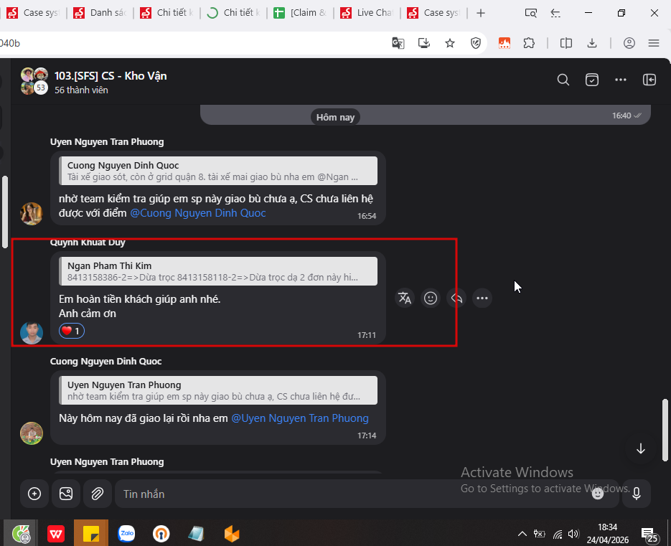Jump to latest message with down arrow

pos(641,448)
